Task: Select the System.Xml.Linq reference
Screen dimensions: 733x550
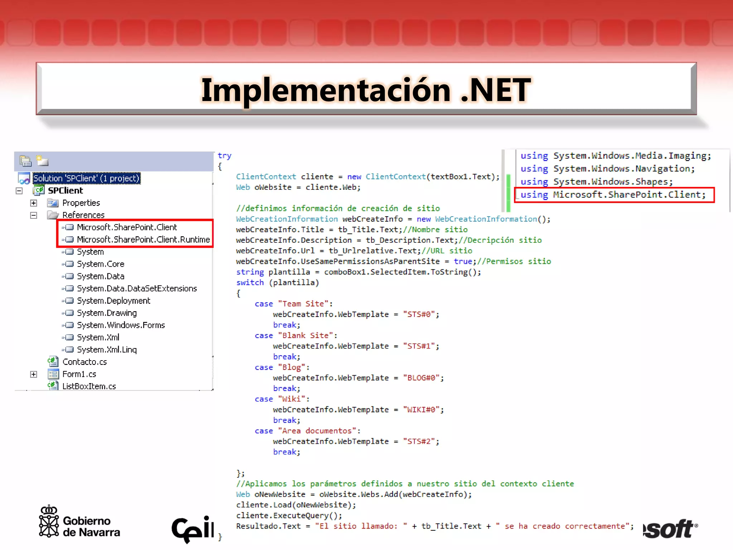Action: (x=107, y=350)
